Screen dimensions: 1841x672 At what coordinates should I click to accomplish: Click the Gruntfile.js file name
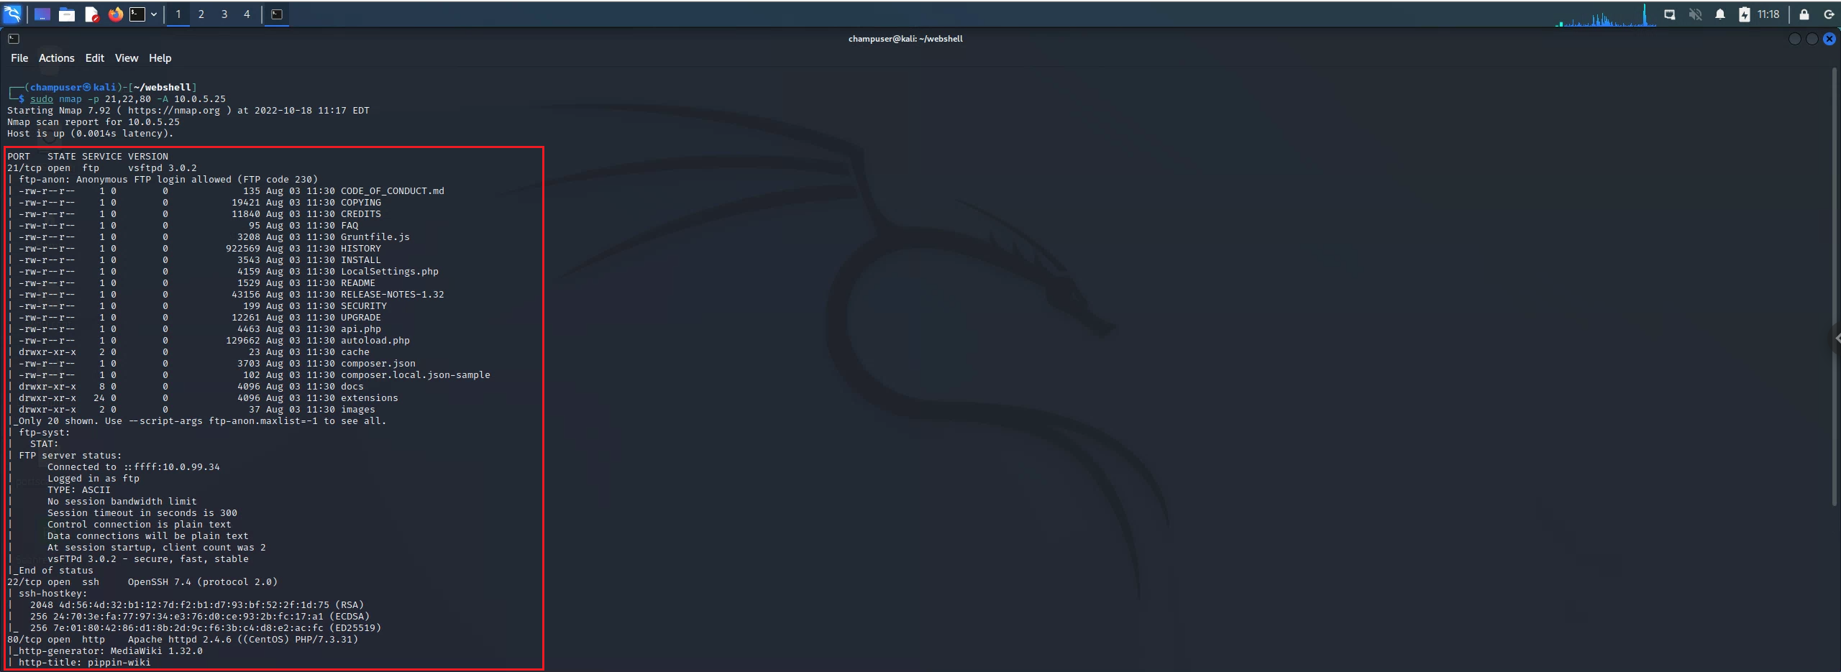pyautogui.click(x=375, y=237)
